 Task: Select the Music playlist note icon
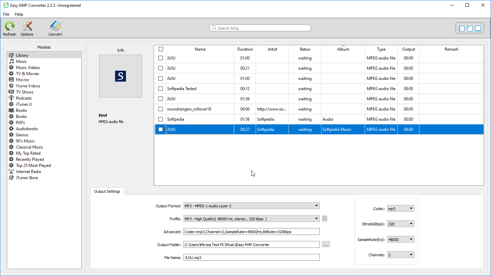[x=11, y=62]
